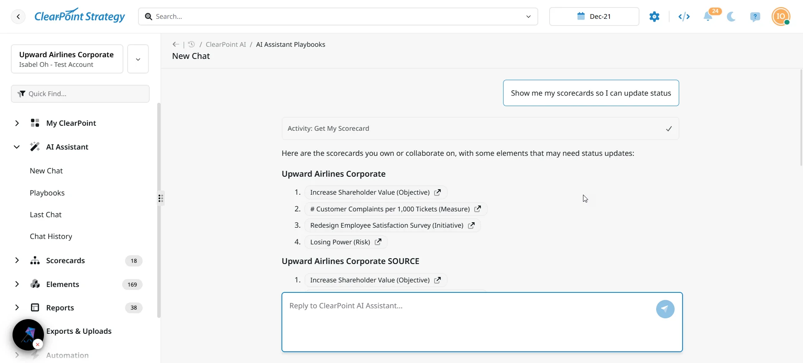Click Dec-21 period selector button
This screenshot has width=803, height=363.
click(594, 16)
